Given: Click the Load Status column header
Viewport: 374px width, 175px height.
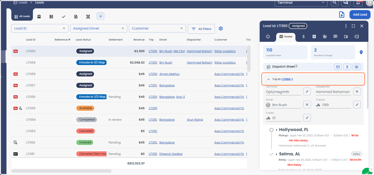Looking at the screenshot, I should pyautogui.click(x=83, y=40).
